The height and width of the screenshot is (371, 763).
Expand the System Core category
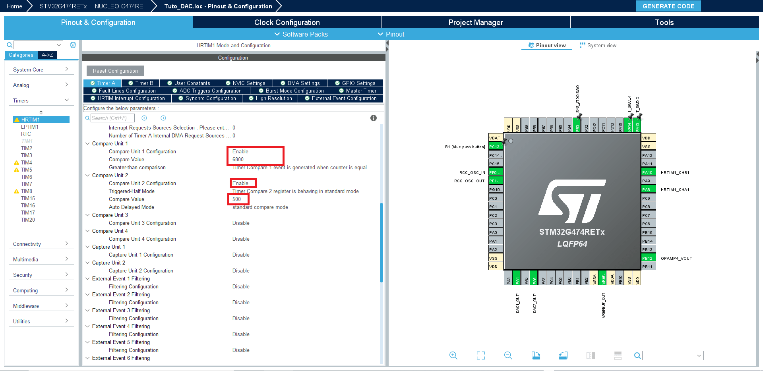[41, 70]
